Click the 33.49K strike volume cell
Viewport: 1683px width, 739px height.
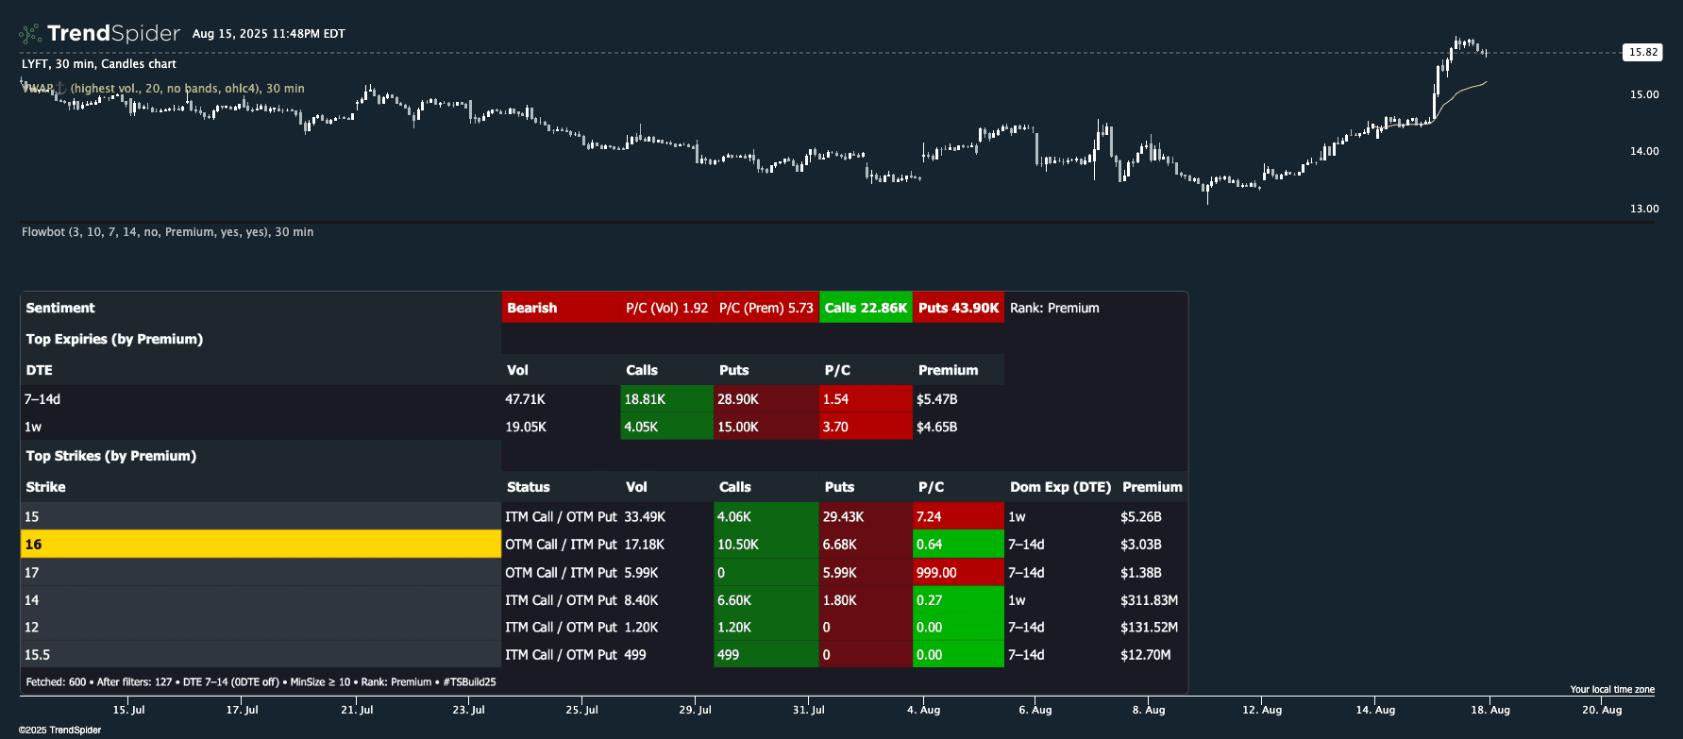point(645,516)
